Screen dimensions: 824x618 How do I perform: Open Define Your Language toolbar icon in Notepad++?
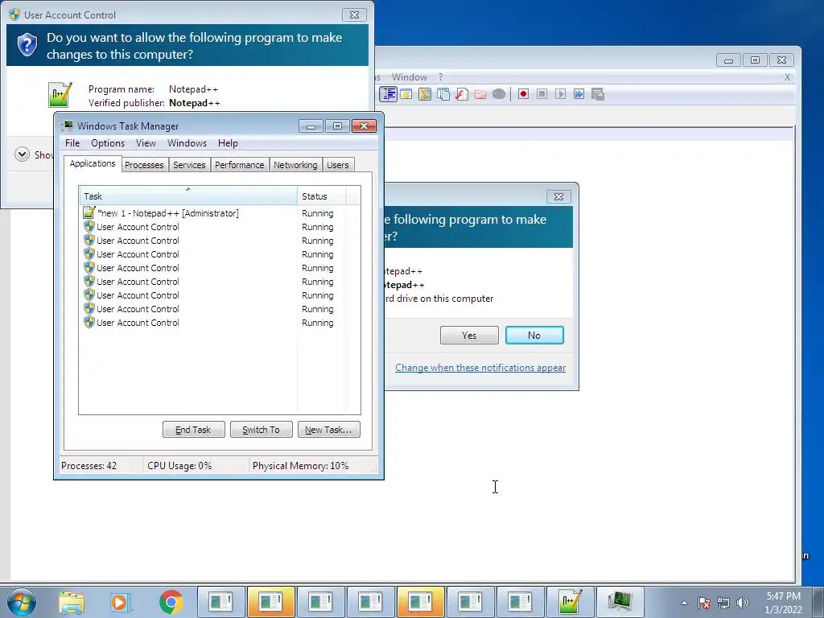tap(406, 94)
